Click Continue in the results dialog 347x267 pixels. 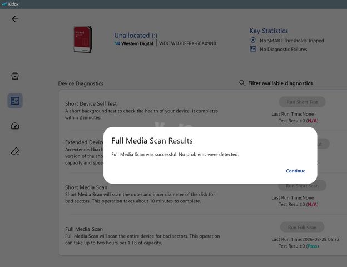(x=295, y=171)
